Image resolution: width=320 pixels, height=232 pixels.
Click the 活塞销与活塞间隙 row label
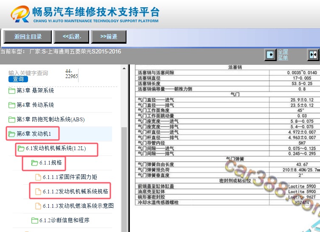pos(156,73)
